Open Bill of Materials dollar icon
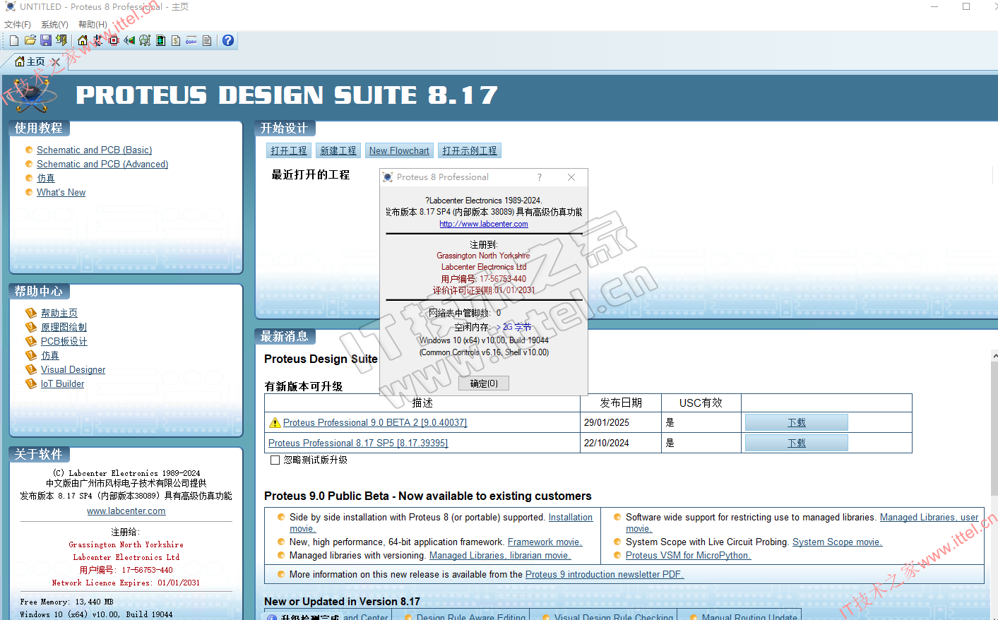The height and width of the screenshot is (620, 998). [176, 40]
